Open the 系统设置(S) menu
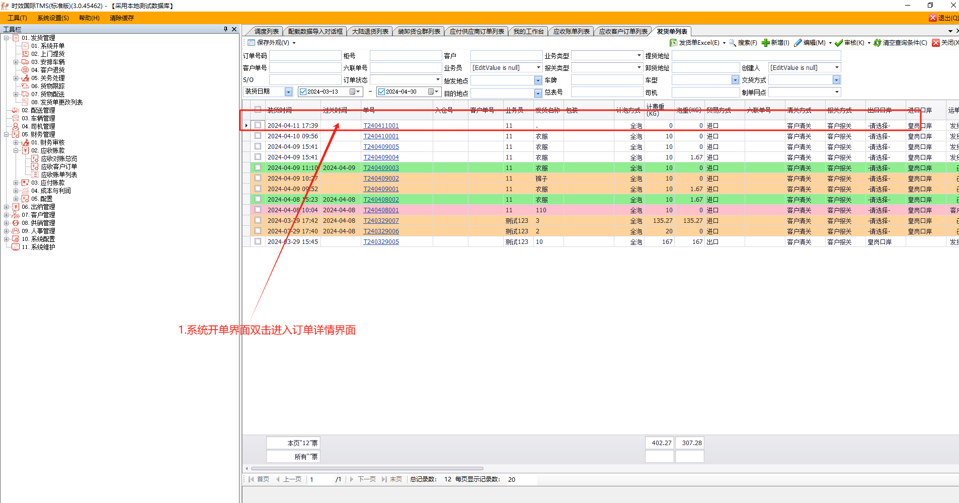Image resolution: width=959 pixels, height=503 pixels. tap(53, 18)
